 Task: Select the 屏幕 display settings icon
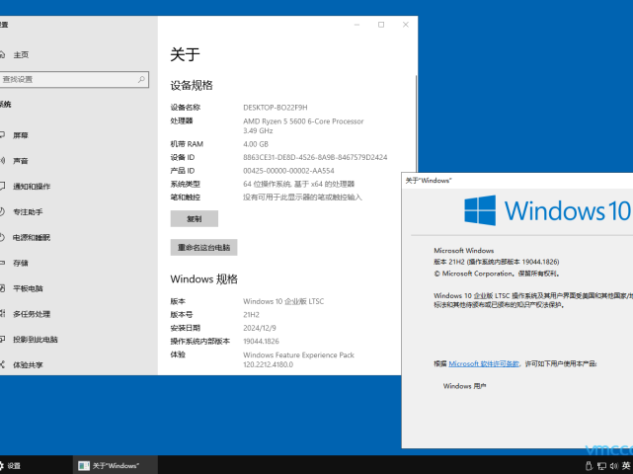pos(3,135)
